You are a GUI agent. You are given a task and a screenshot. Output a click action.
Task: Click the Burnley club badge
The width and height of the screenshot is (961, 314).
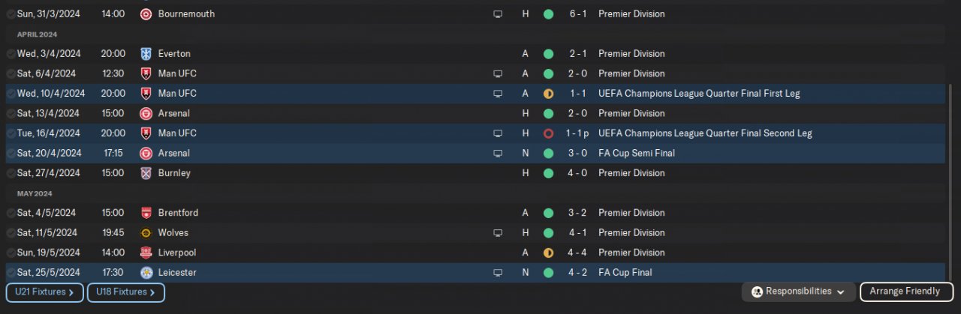pyautogui.click(x=146, y=173)
